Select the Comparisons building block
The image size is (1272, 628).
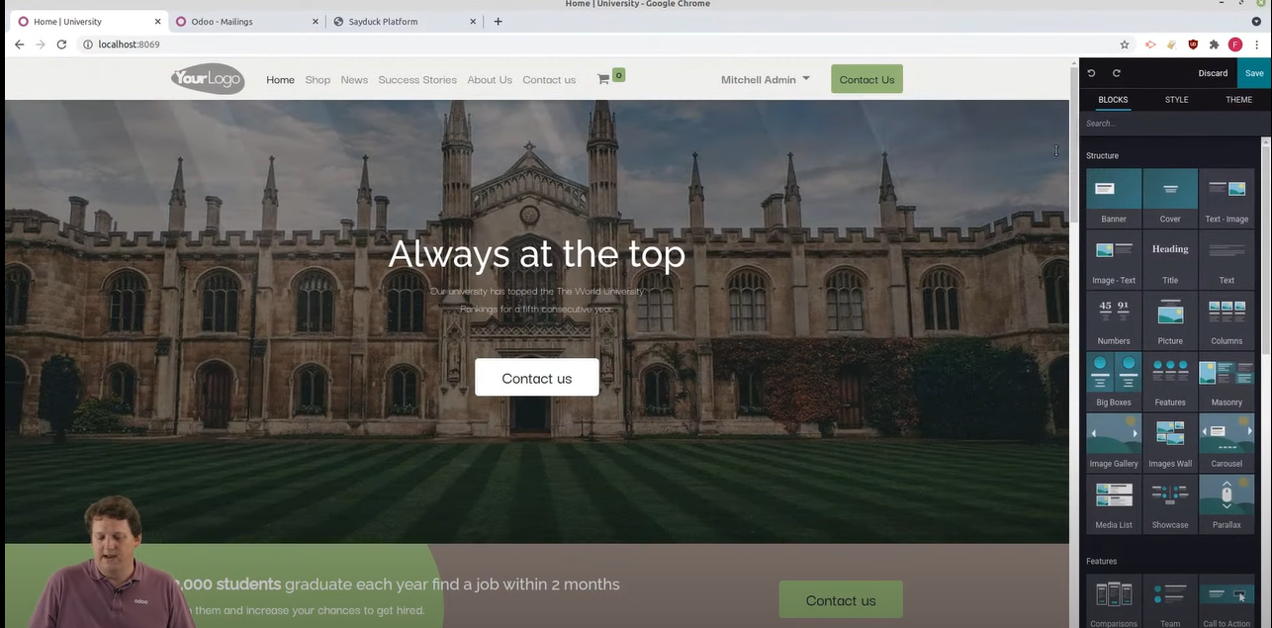(x=1114, y=601)
